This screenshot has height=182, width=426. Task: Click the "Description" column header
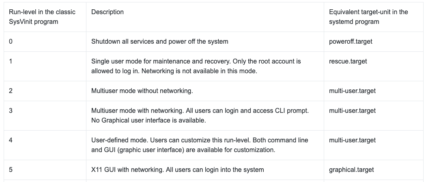108,12
